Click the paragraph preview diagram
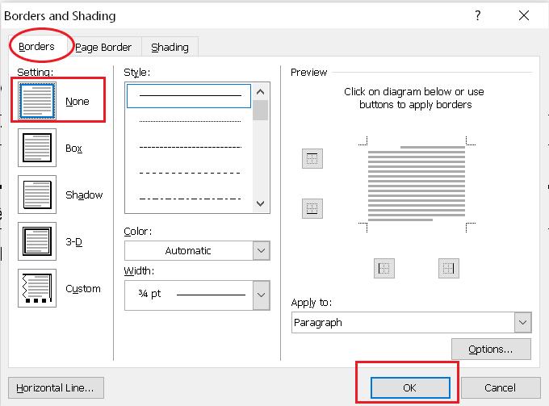 (x=417, y=184)
